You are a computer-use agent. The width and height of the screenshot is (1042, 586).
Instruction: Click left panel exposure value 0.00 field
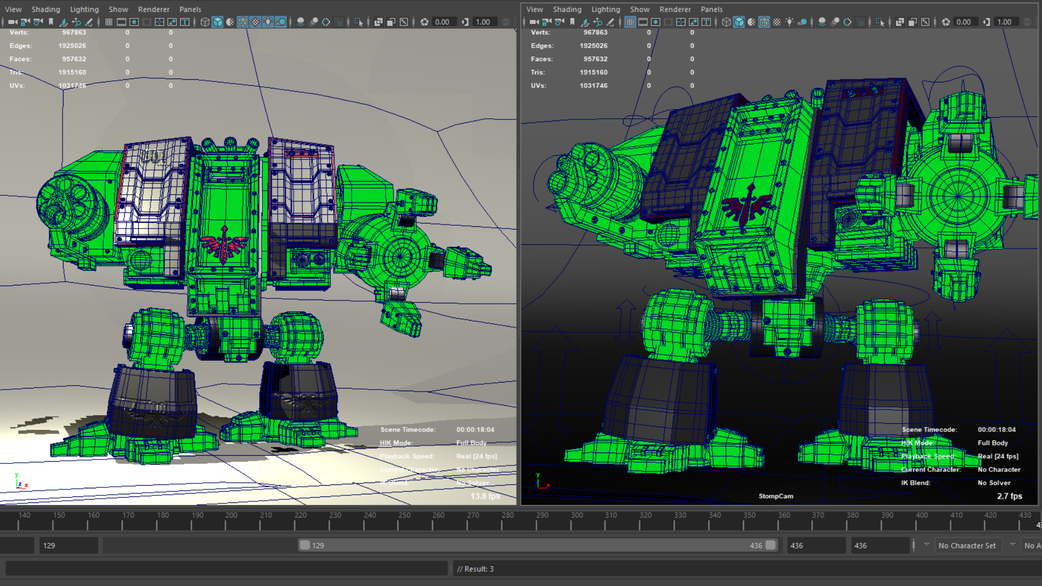click(444, 22)
